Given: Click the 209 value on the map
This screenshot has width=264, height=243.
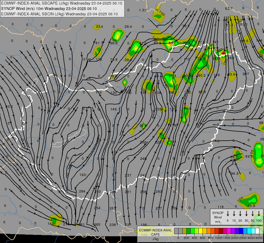Looking at the screenshot, I should [x=174, y=208].
